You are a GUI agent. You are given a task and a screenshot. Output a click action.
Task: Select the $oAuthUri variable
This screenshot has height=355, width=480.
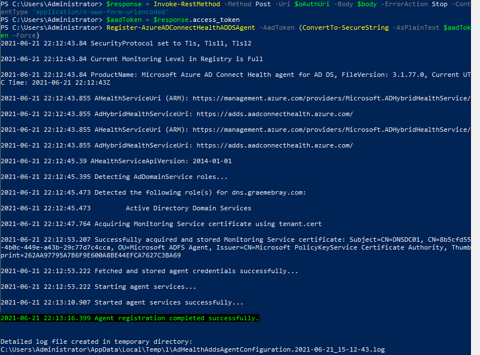pos(312,4)
